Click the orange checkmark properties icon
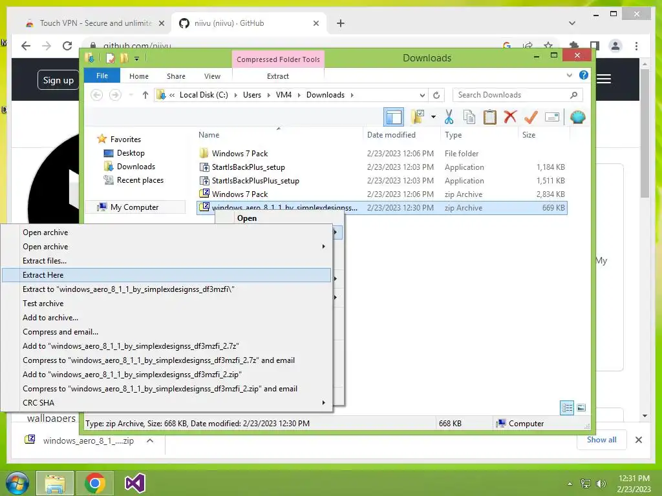 (531, 117)
